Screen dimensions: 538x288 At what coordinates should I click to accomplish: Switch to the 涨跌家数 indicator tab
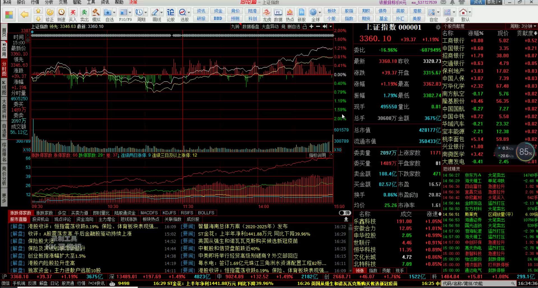tap(44, 213)
